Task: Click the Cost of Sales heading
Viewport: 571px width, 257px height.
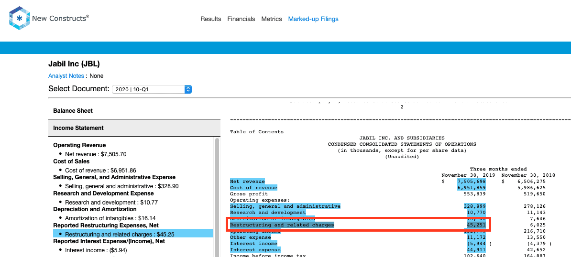Action: pyautogui.click(x=71, y=161)
